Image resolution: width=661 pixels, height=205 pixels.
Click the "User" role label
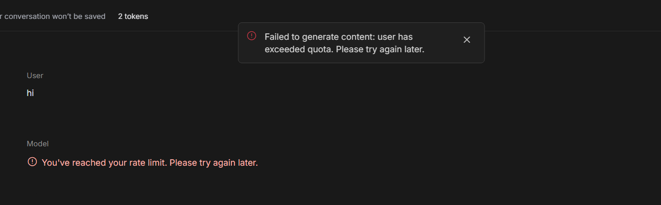(x=35, y=76)
